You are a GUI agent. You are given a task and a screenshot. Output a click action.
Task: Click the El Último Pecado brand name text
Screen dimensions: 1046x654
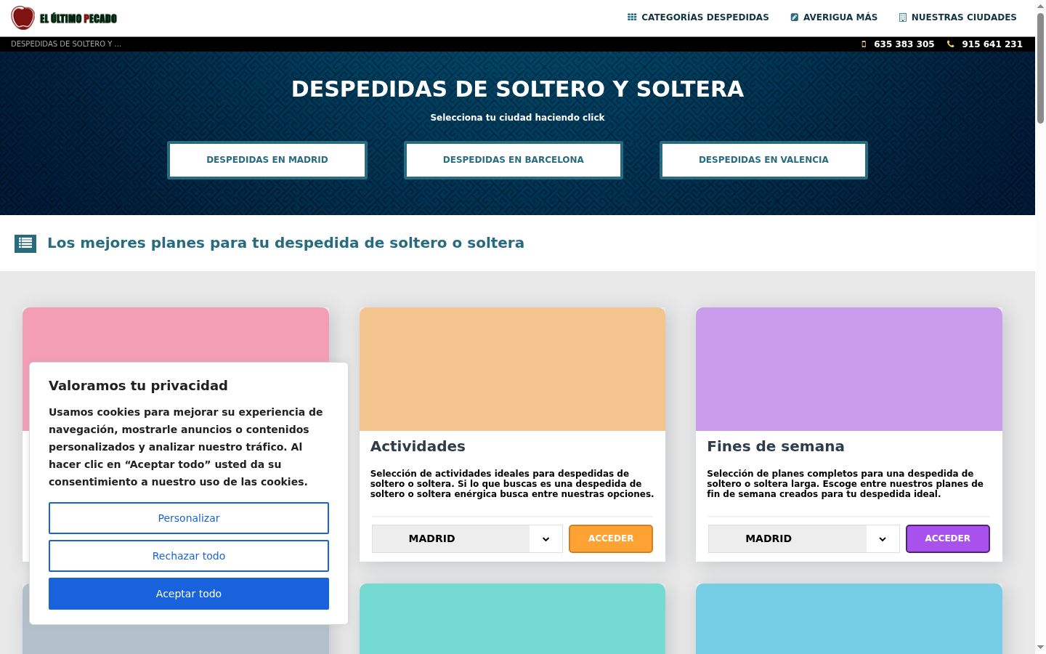tap(78, 18)
